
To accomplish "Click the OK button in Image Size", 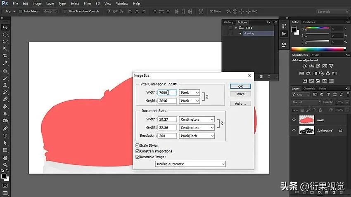I will 240,87.
